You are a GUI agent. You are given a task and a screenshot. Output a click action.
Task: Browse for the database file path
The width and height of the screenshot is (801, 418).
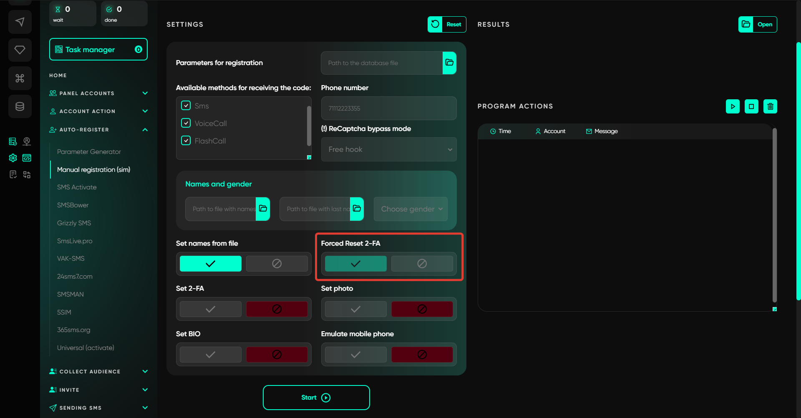coord(449,63)
